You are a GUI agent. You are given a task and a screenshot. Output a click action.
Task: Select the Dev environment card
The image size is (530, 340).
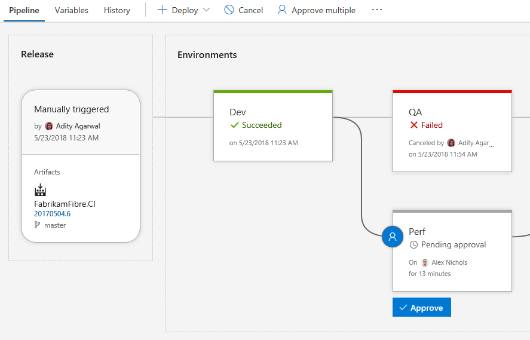pyautogui.click(x=273, y=127)
